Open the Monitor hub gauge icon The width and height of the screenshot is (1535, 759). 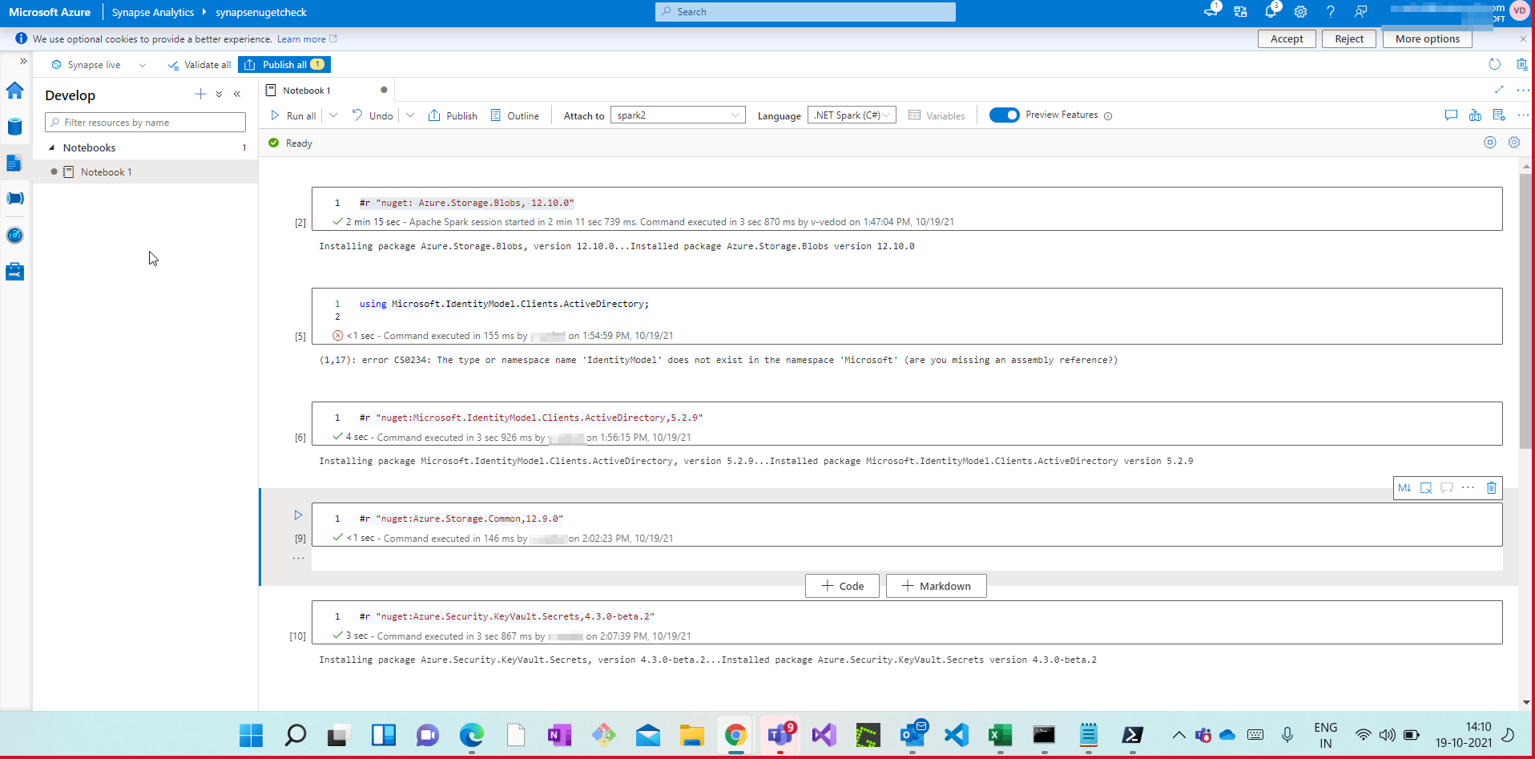click(x=14, y=236)
